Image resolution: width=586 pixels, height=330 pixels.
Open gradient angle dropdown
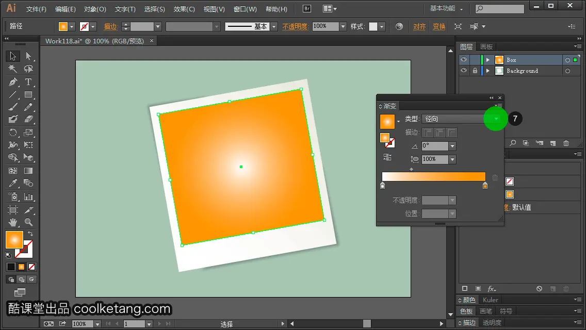coord(452,146)
